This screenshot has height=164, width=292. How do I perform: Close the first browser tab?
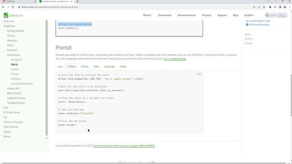pos(36,1)
